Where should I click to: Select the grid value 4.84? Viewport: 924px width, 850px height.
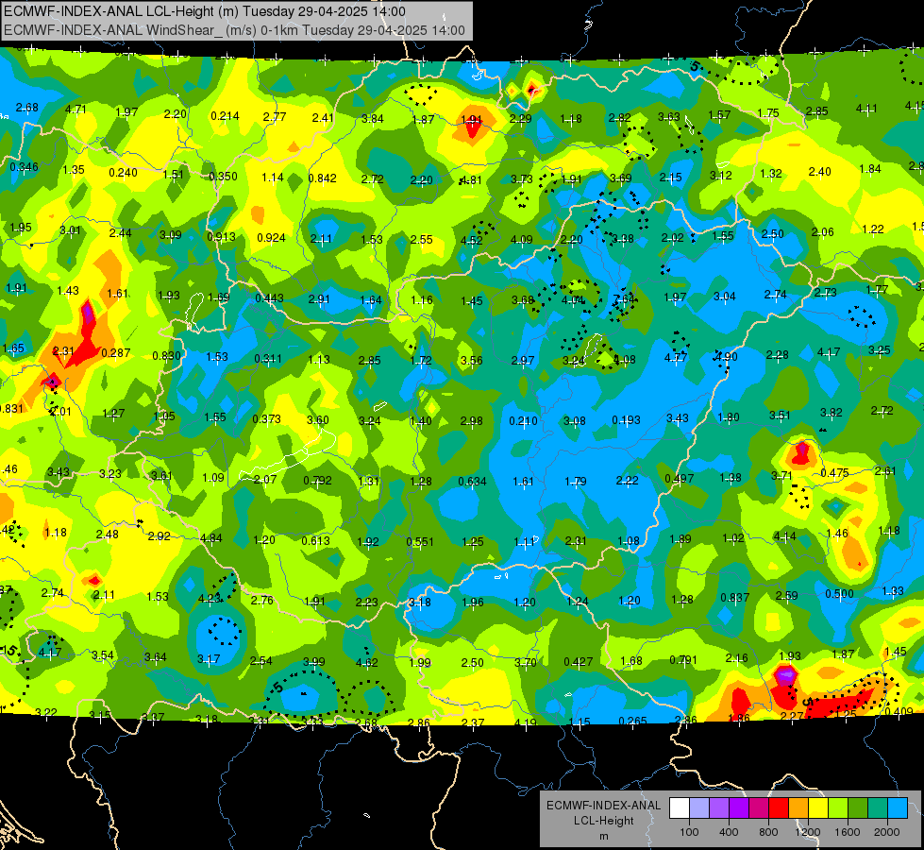tap(211, 538)
